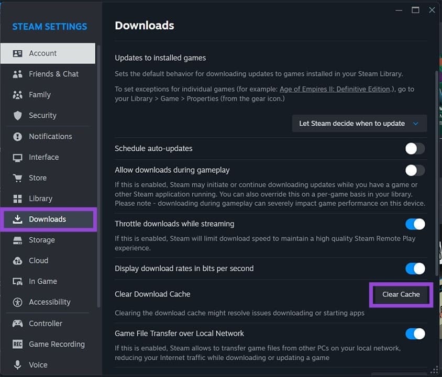Click the Downloads arrow icon
442x377 pixels.
(x=17, y=219)
